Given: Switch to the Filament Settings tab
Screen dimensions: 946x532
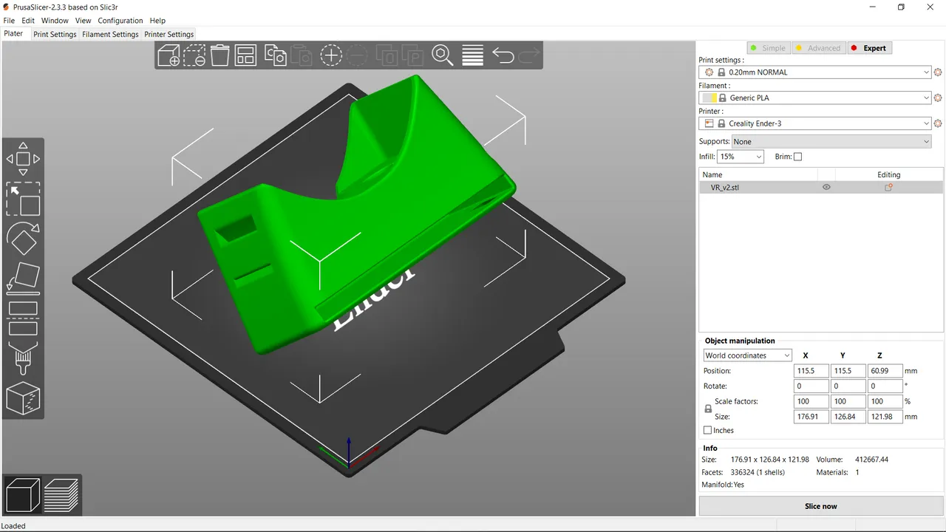Looking at the screenshot, I should click(x=110, y=34).
